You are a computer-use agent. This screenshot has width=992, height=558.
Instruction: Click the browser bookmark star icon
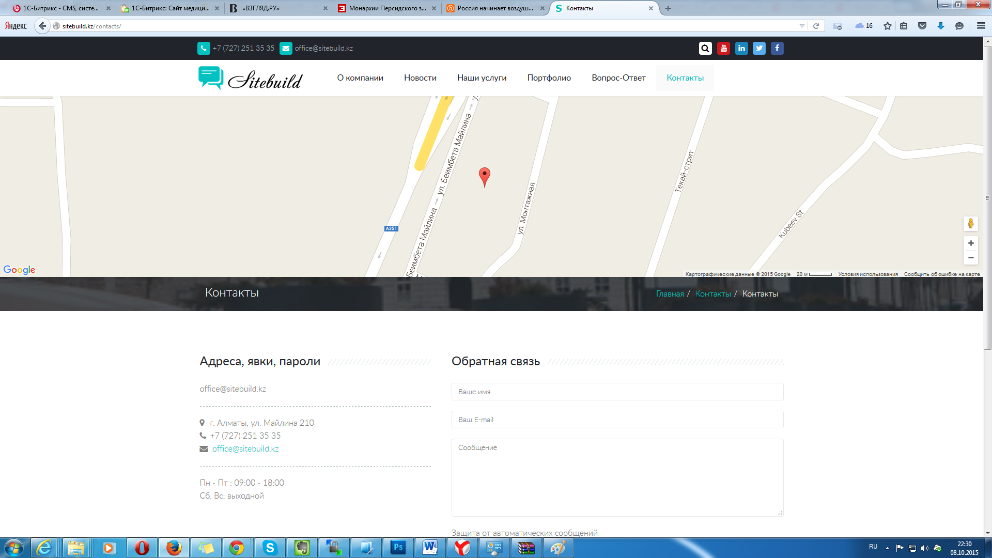click(887, 26)
